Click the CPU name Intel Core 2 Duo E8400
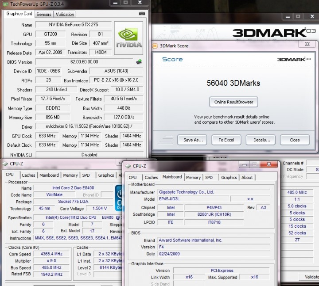The image size is (319, 286). pyautogui.click(x=73, y=188)
